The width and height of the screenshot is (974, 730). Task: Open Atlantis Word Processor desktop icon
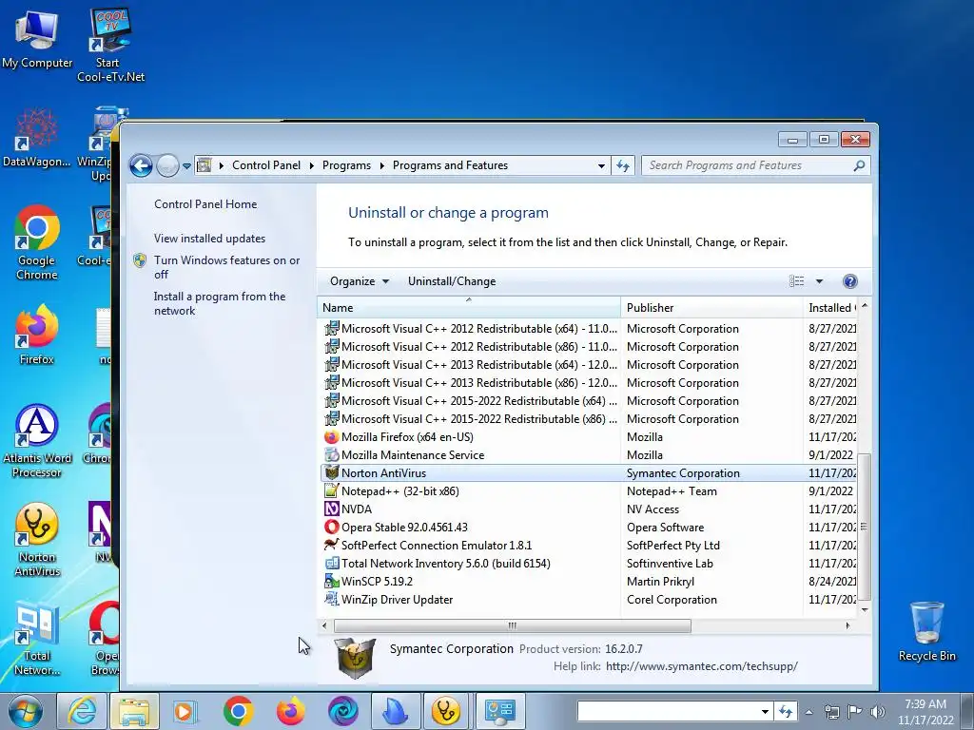pyautogui.click(x=37, y=441)
